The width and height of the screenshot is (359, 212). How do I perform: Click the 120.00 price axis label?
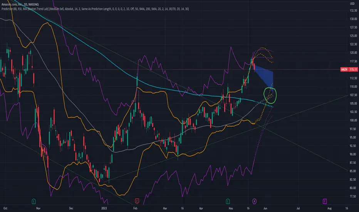pos(354,53)
